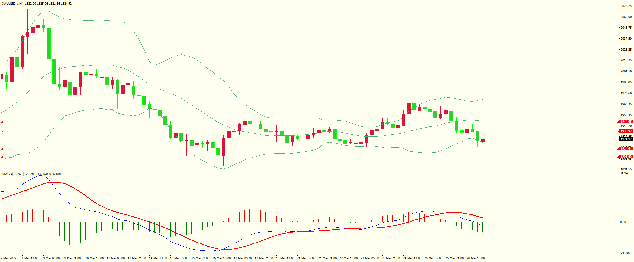Viewport: 634px width, 262px height.
Task: Click the 16 Mar 13:00 time label
Action: pyautogui.click(x=221, y=258)
